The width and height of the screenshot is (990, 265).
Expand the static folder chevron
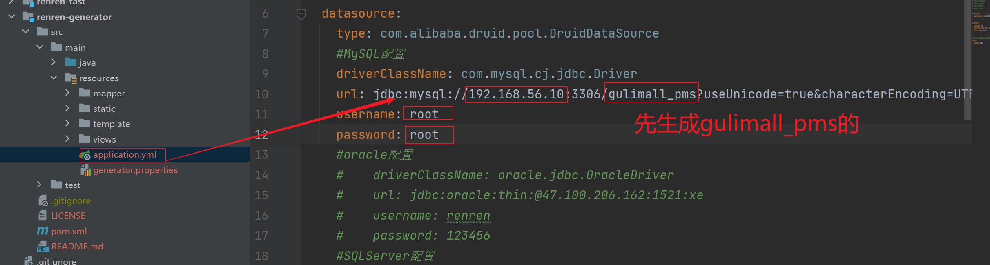[67, 108]
